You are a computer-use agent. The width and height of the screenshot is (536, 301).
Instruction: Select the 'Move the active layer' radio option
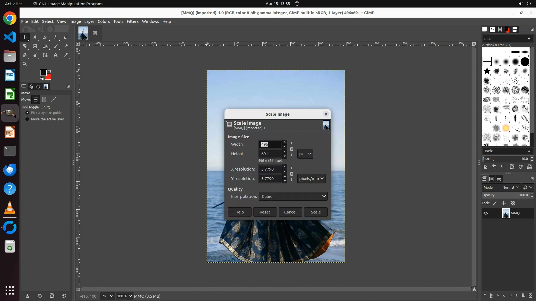pyautogui.click(x=27, y=119)
